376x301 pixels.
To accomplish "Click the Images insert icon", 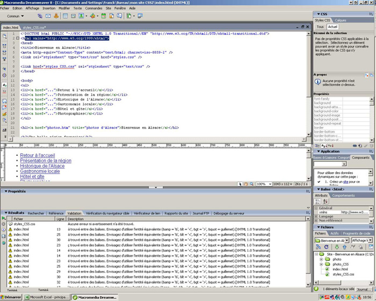I will click(x=82, y=16).
